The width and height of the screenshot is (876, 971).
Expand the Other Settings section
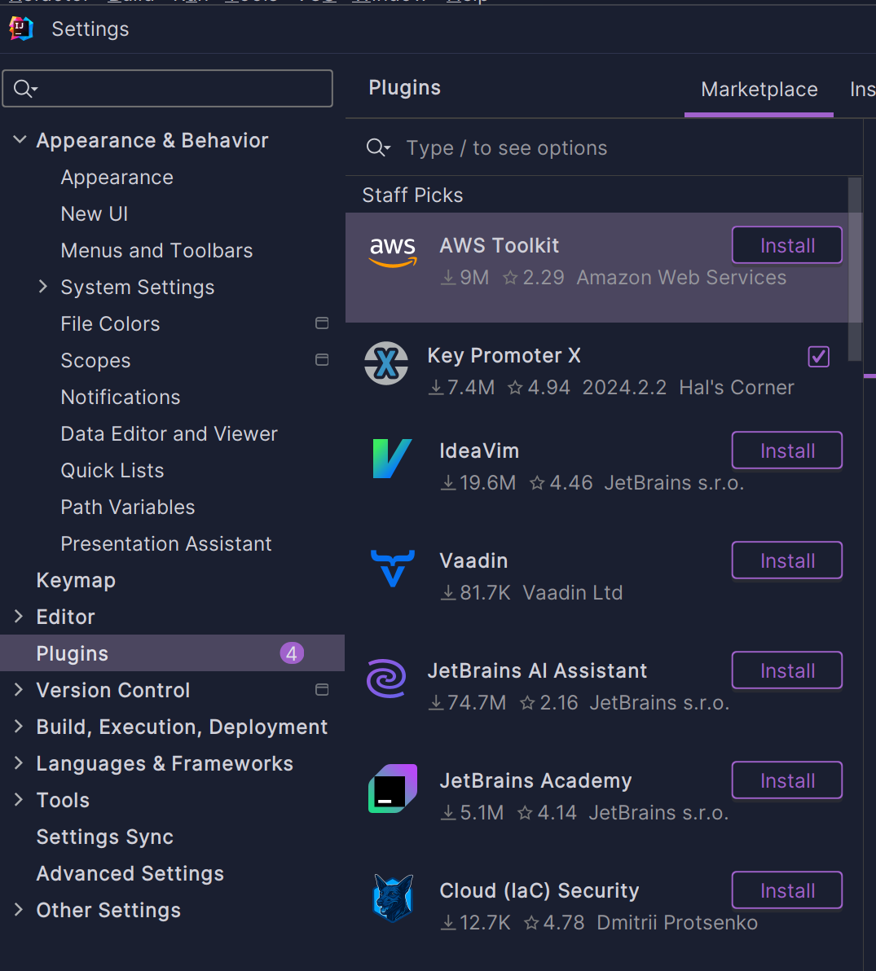pyautogui.click(x=19, y=910)
